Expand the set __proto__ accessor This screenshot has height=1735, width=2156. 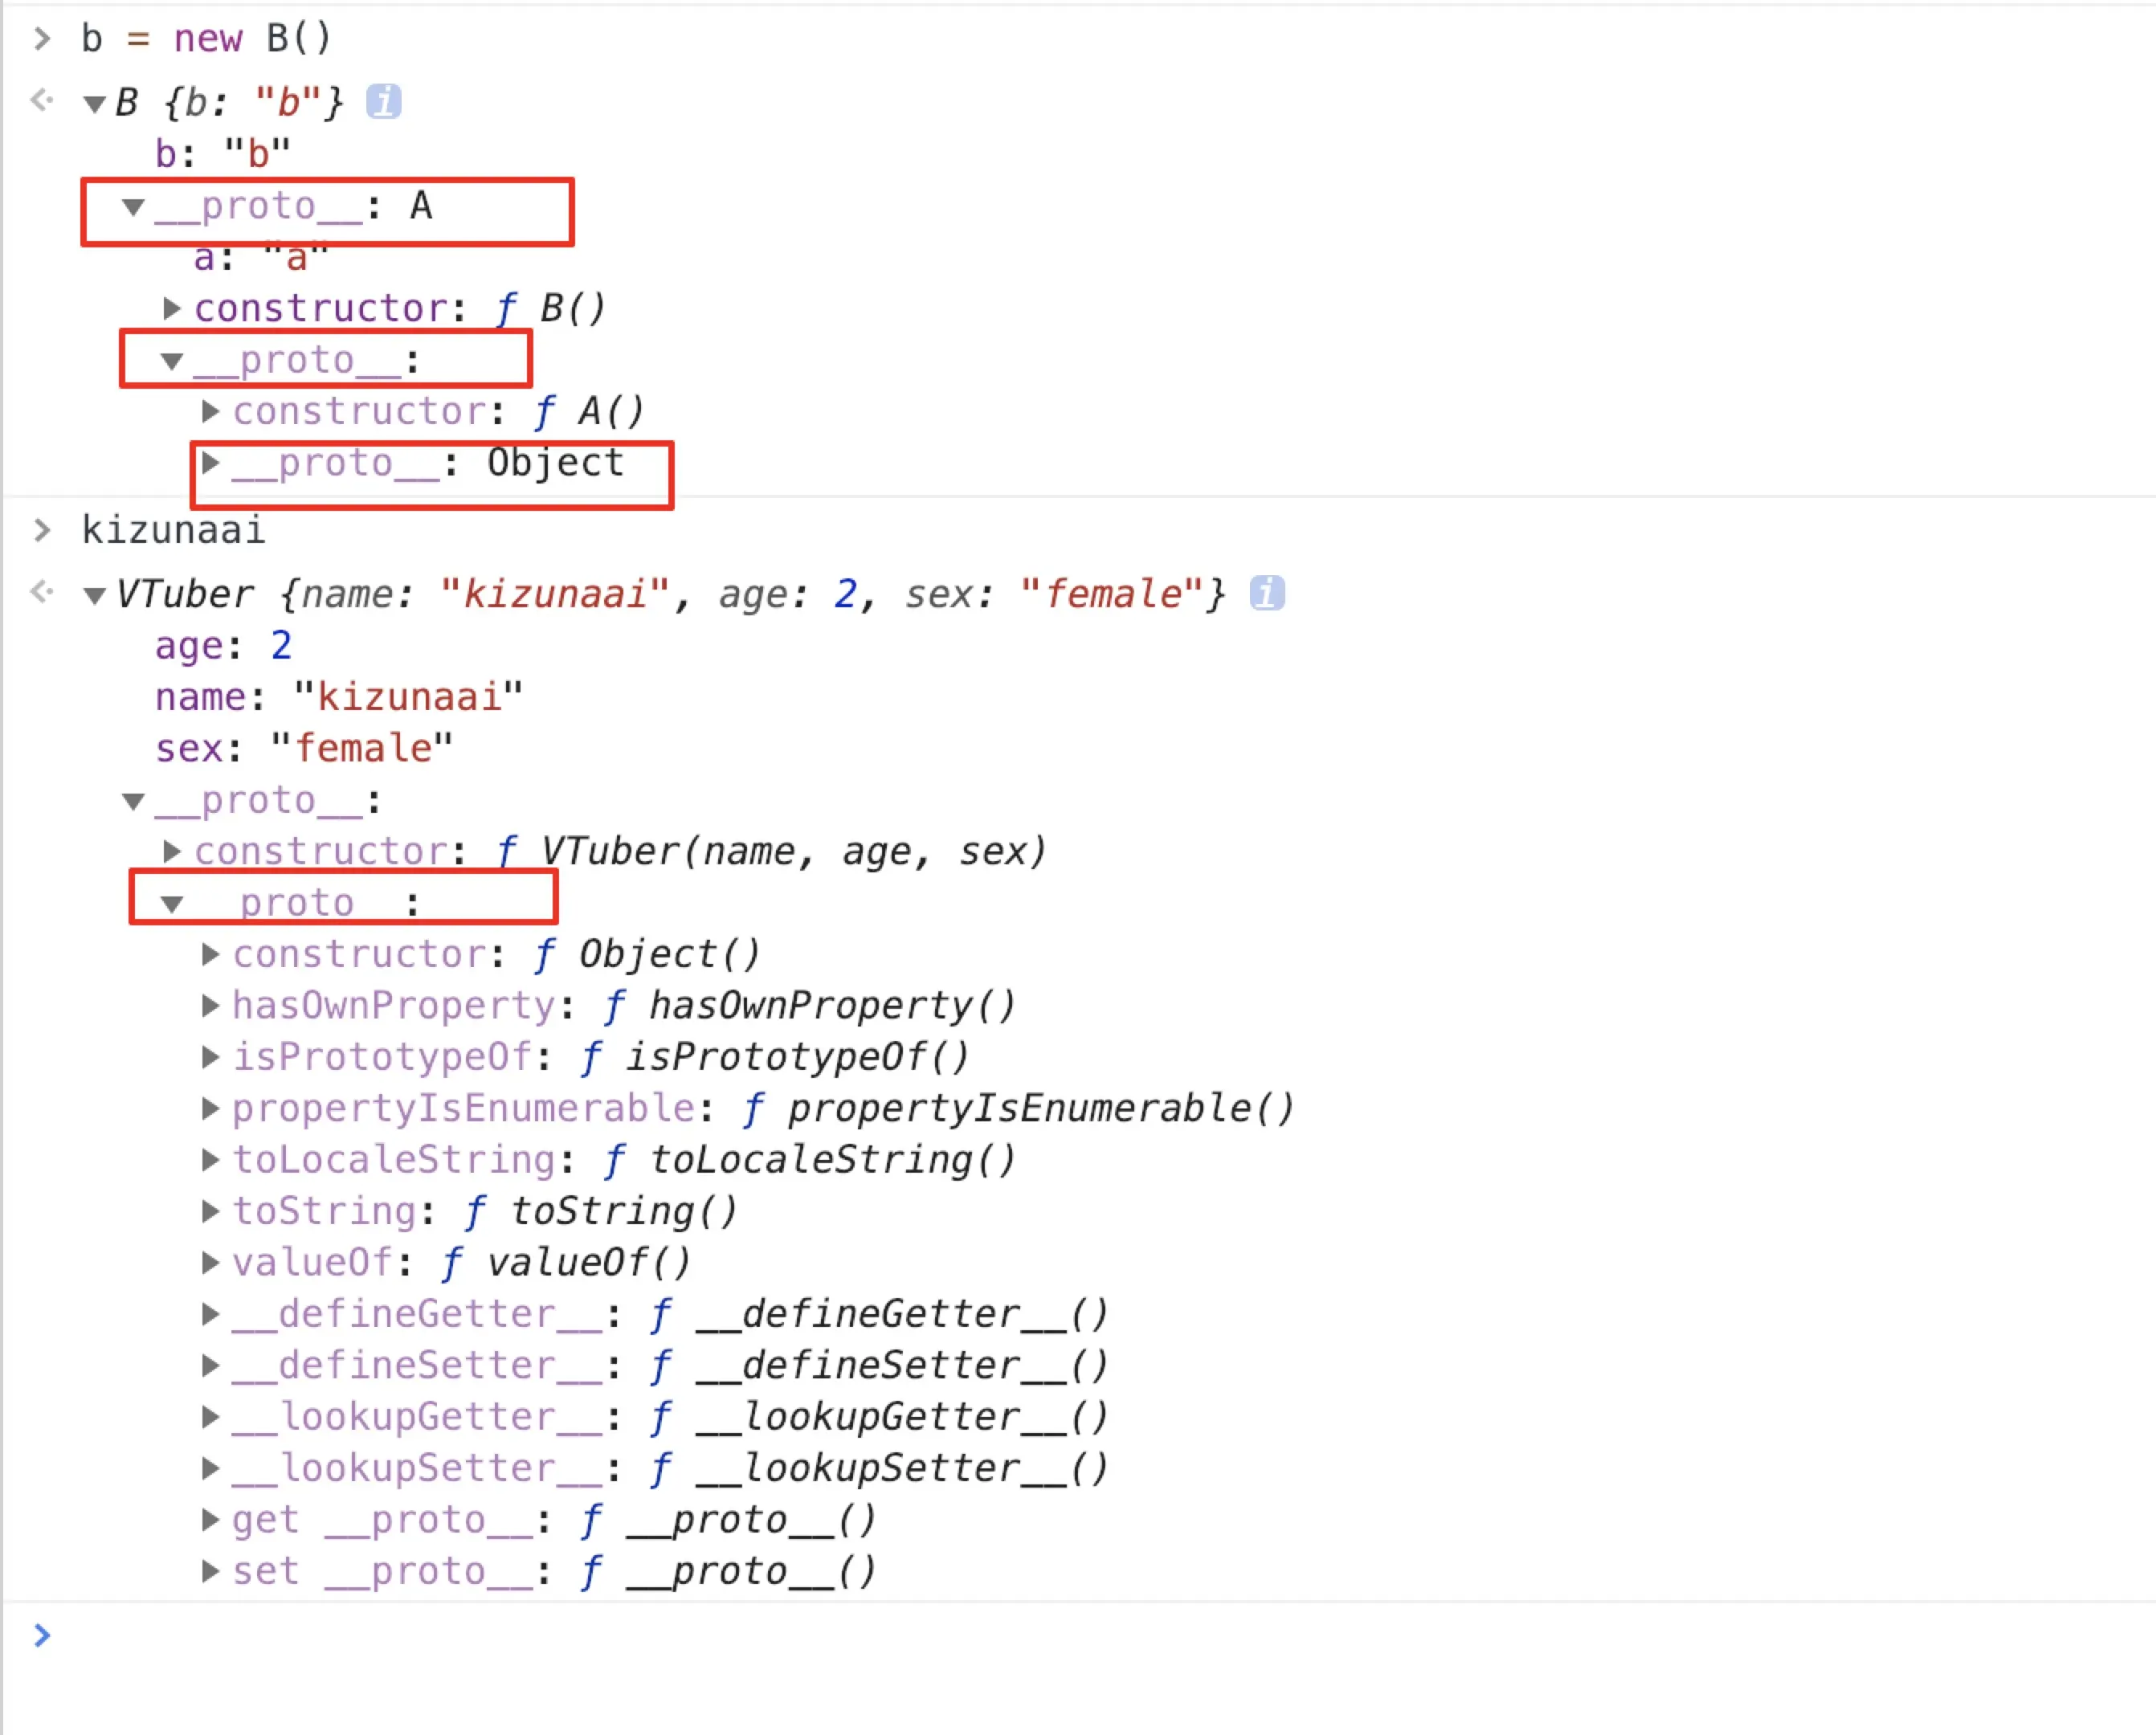[210, 1571]
